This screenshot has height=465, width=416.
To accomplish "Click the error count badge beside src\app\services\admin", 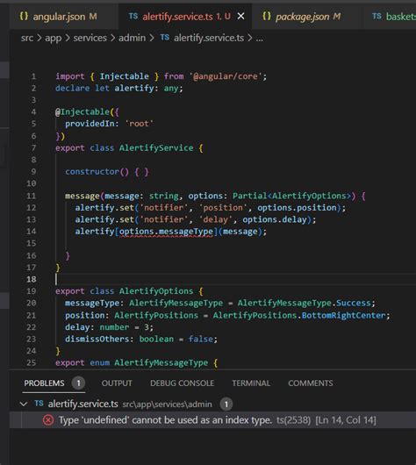I will point(226,404).
